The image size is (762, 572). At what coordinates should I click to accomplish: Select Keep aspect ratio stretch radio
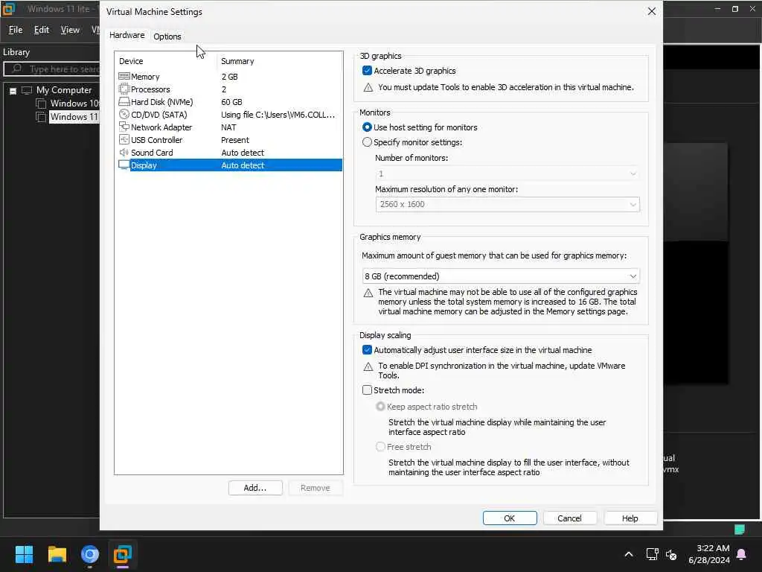point(380,407)
